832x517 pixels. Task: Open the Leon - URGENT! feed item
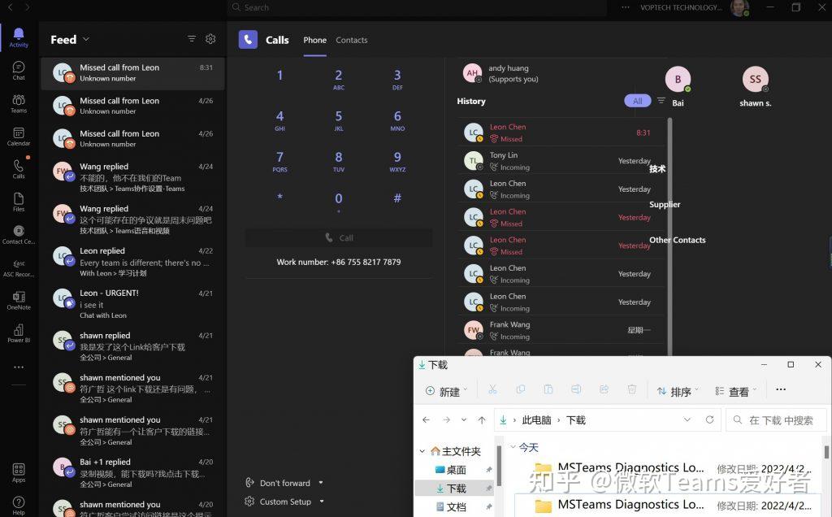[x=132, y=304]
